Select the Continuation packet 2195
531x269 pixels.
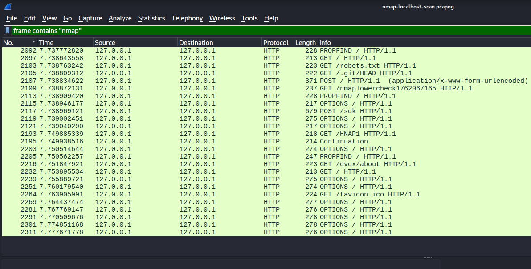click(x=267, y=141)
